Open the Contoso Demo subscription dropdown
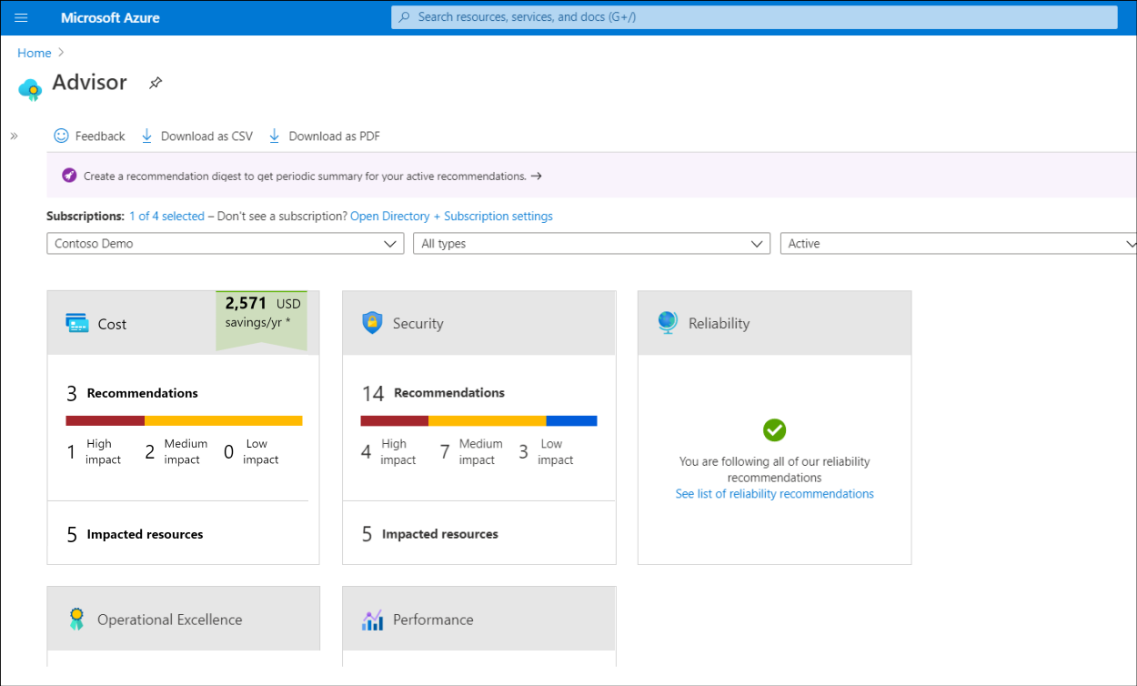Viewport: 1137px width, 686px height. pos(225,244)
